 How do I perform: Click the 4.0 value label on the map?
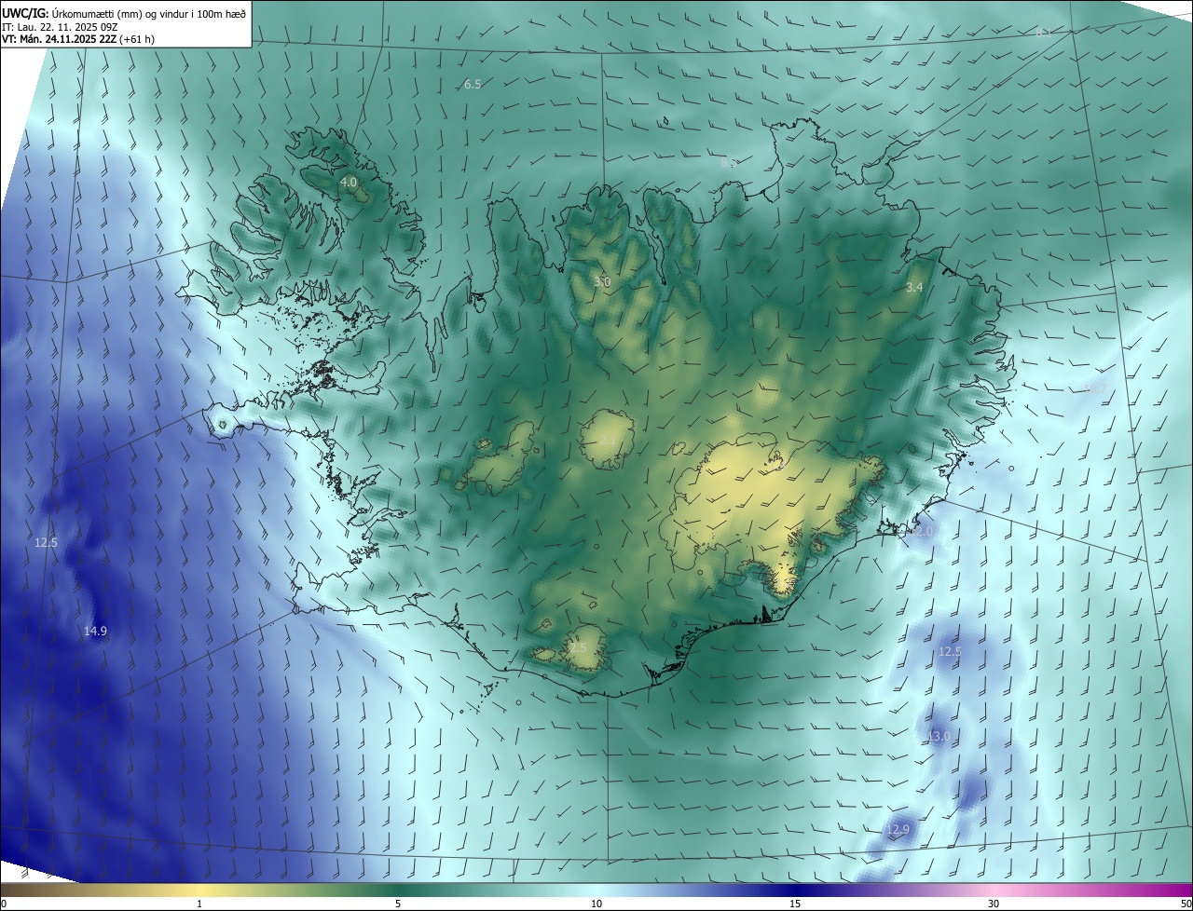[348, 183]
